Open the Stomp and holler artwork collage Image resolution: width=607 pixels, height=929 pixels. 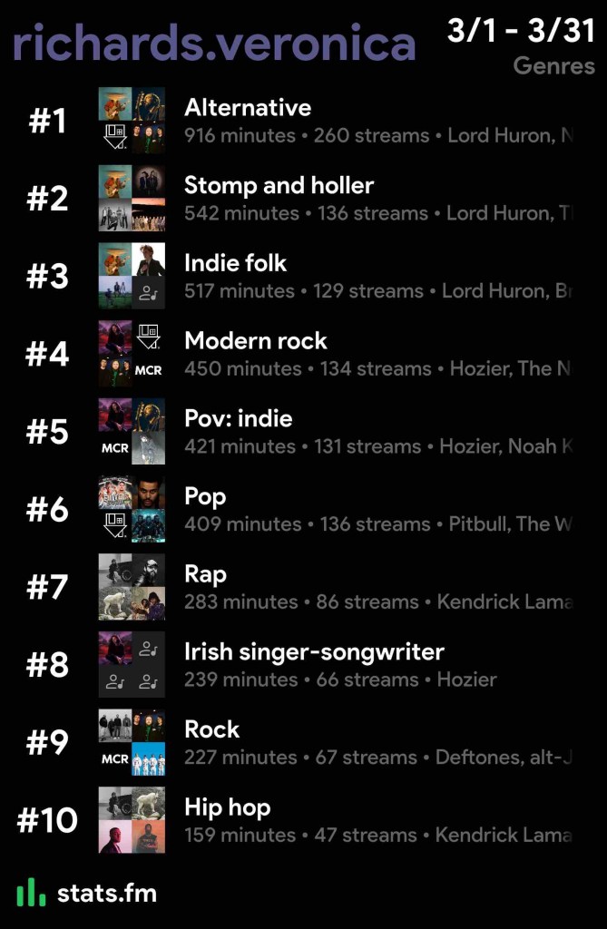pyautogui.click(x=132, y=199)
